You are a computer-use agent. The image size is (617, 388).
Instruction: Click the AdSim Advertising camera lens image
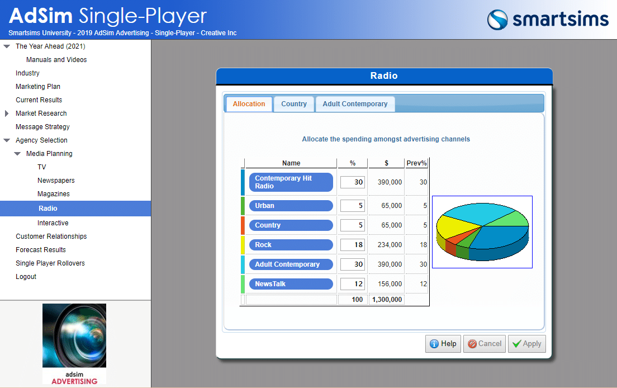74,335
